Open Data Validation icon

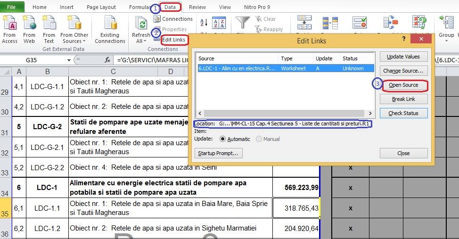click(360, 23)
